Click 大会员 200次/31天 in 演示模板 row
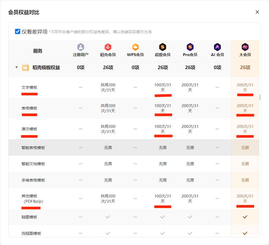 [245, 129]
